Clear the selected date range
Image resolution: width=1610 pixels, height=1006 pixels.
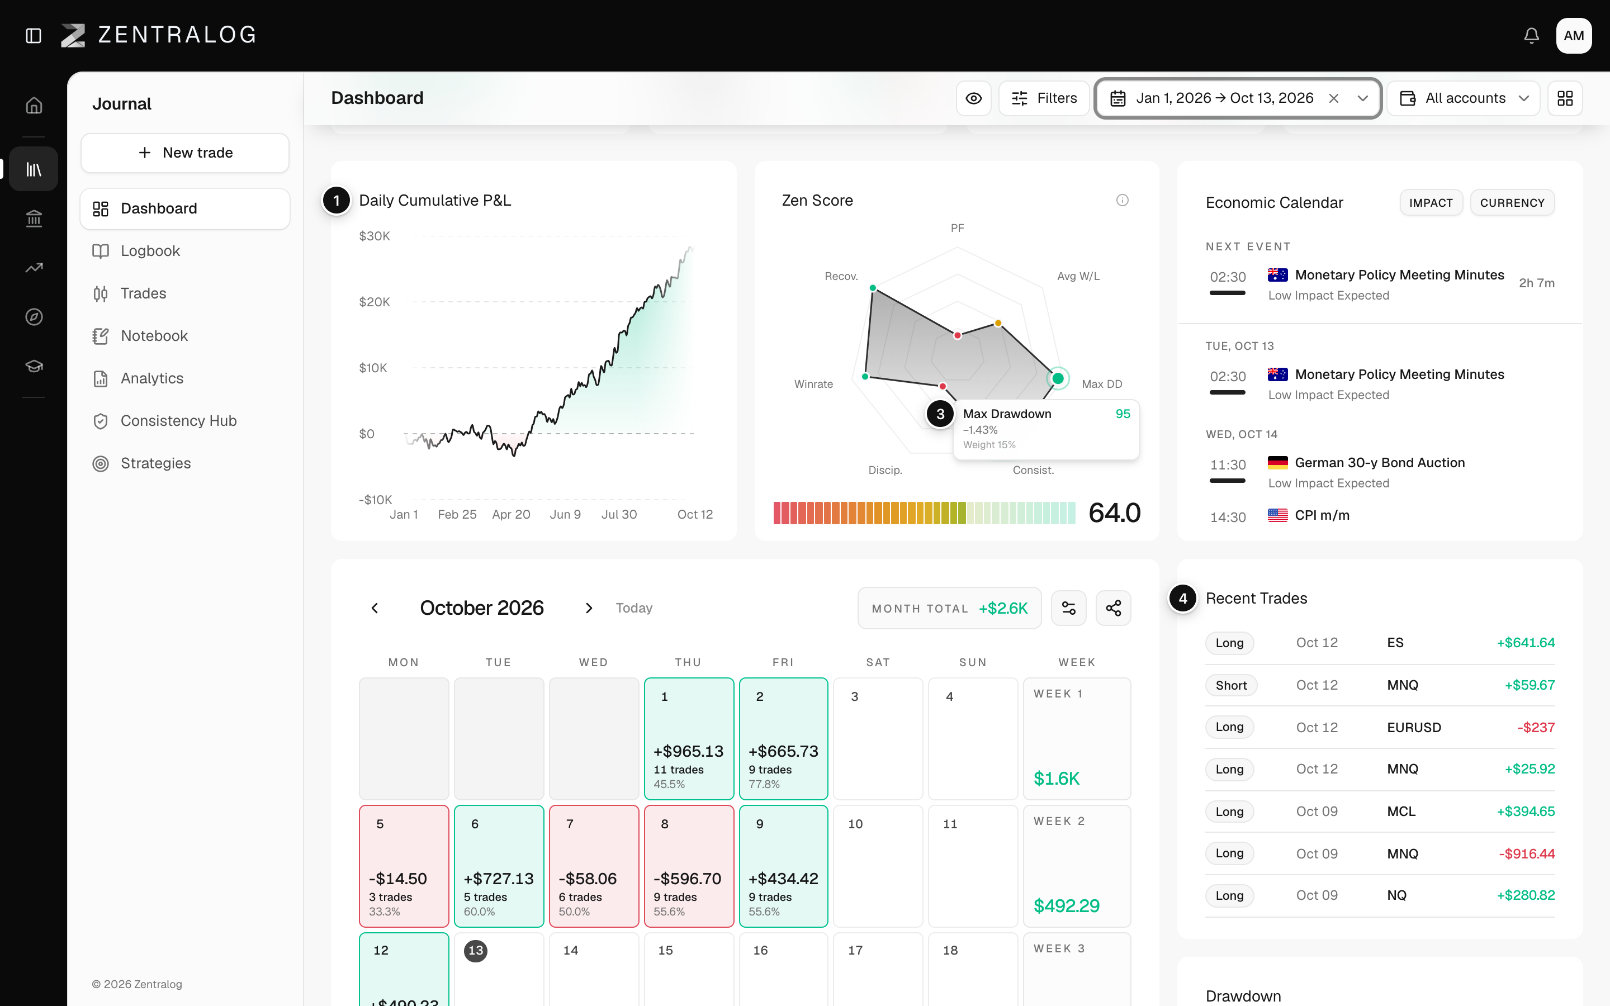(1333, 98)
